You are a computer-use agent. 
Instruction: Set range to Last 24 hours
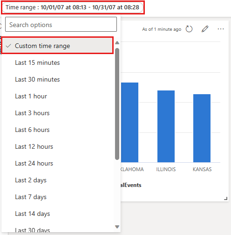[x=58, y=163]
